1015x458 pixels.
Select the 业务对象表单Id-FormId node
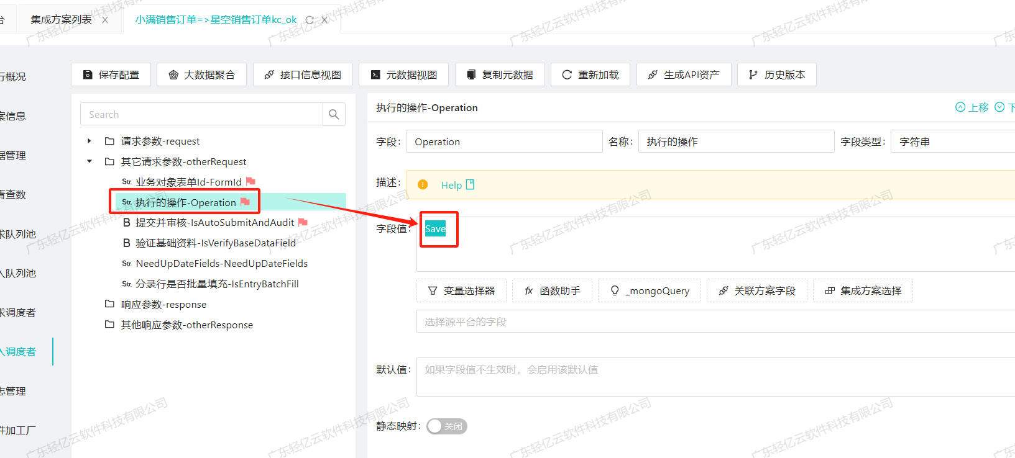188,182
